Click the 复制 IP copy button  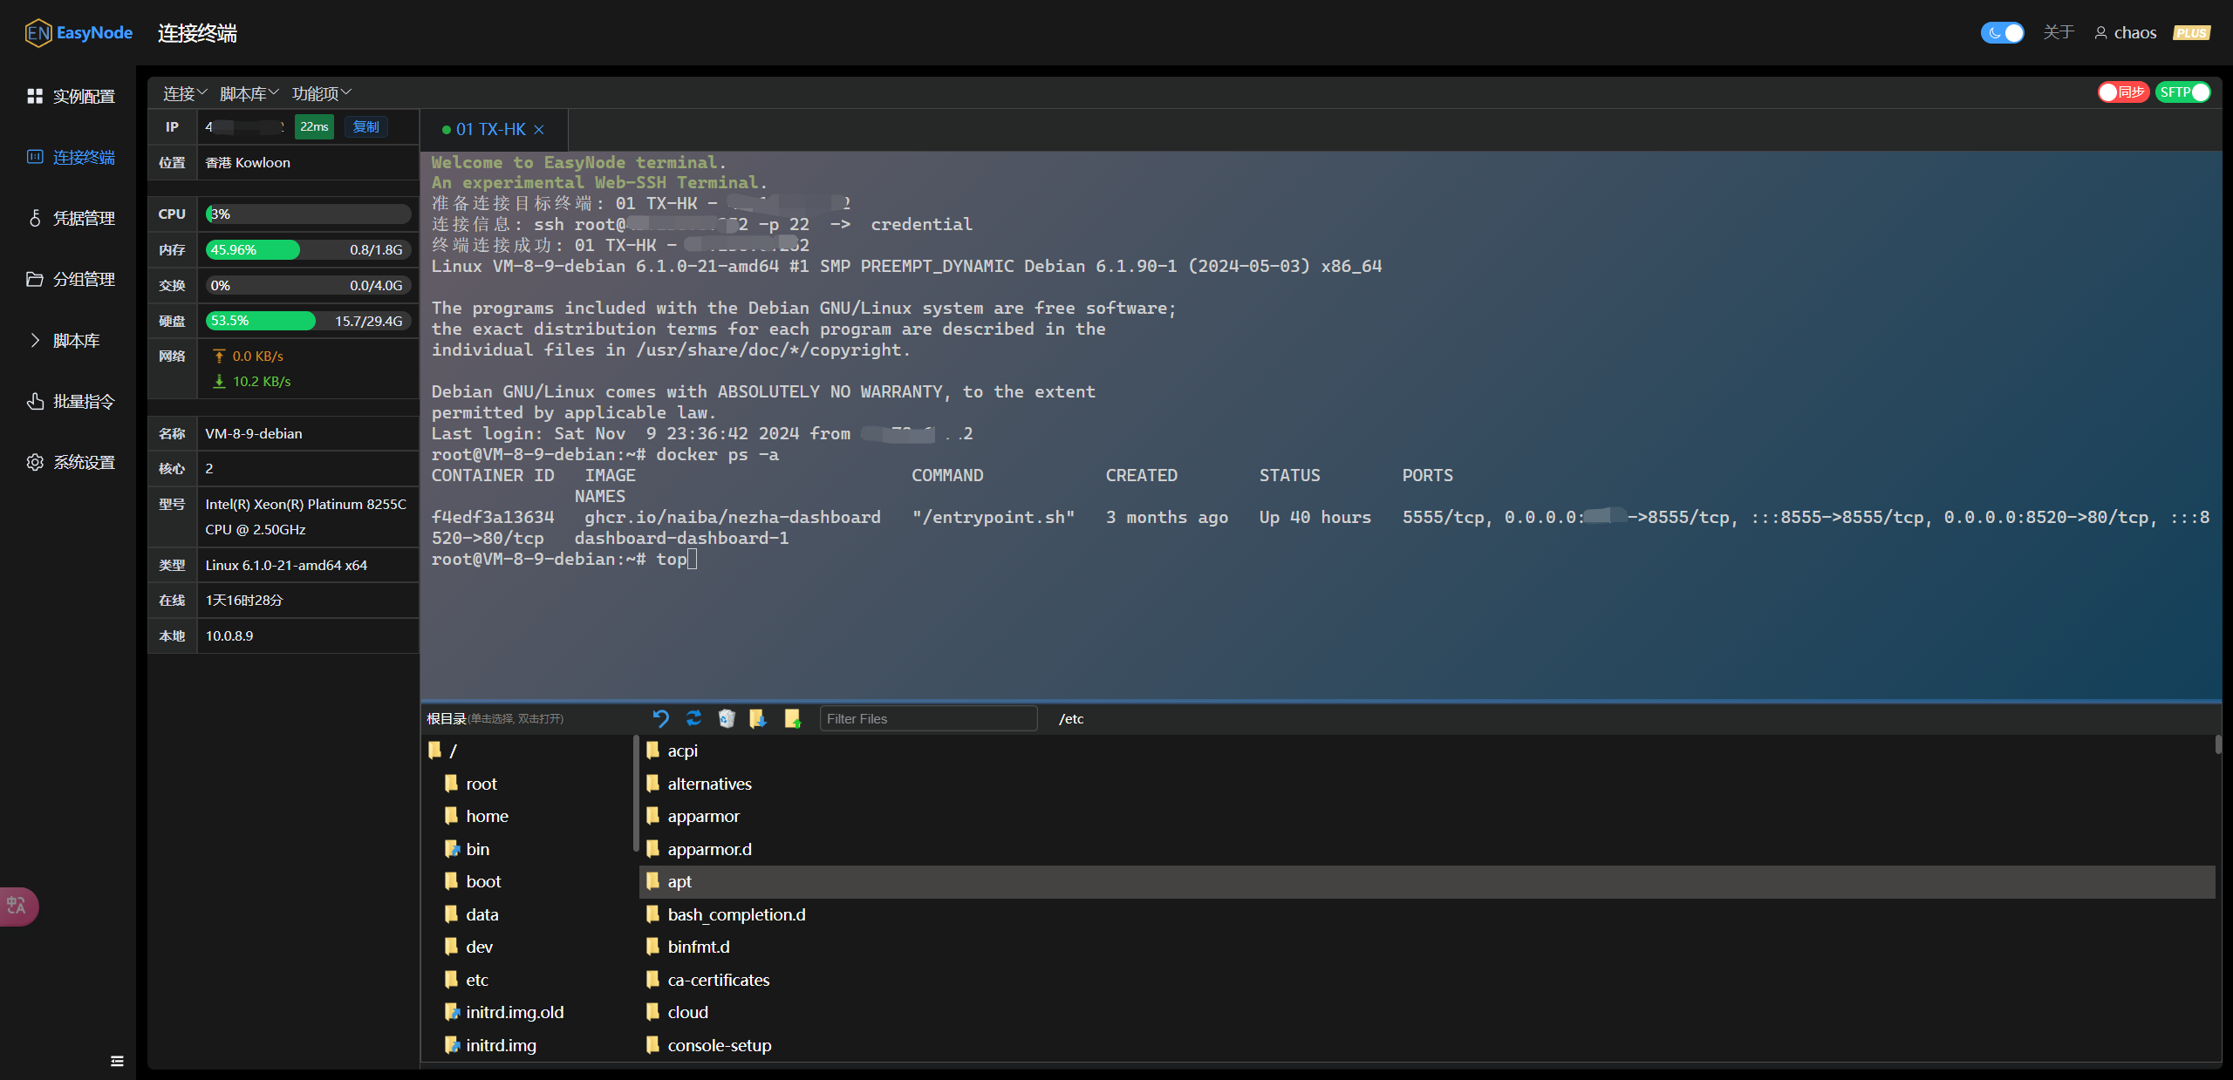[365, 127]
